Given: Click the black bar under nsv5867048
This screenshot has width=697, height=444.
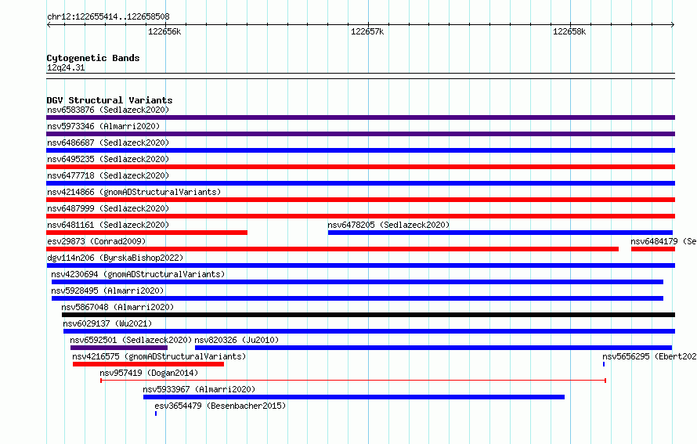Looking at the screenshot, I should pyautogui.click(x=369, y=315).
